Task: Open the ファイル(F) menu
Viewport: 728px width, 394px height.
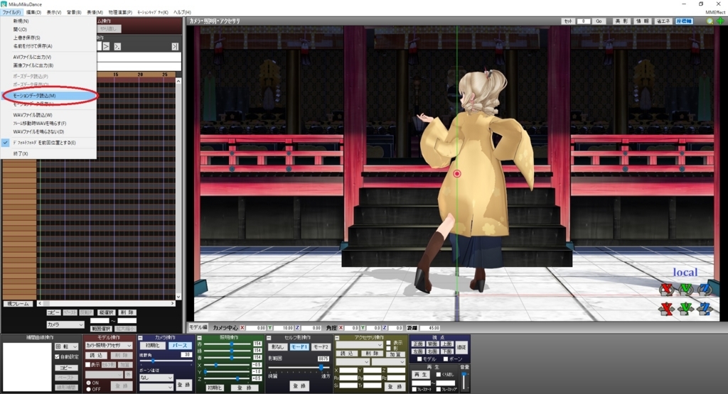Action: coord(11,12)
